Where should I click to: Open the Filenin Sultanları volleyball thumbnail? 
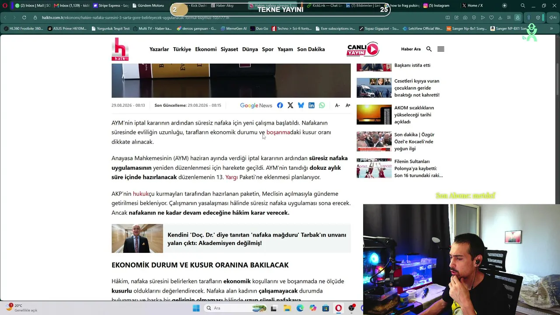point(374,168)
